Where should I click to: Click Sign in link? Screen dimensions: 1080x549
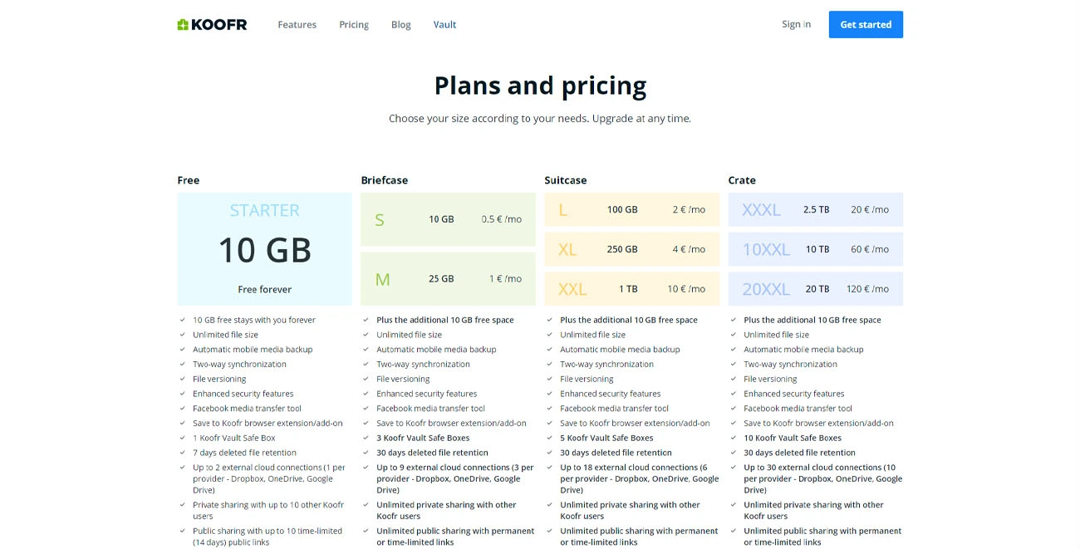(796, 24)
